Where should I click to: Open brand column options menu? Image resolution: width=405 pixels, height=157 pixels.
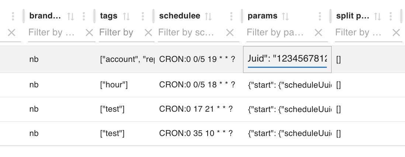point(84,16)
